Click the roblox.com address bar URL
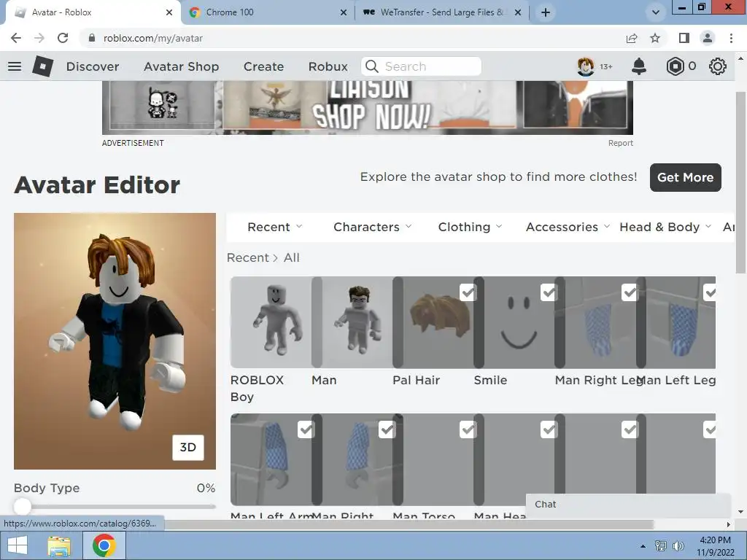Screen dimensions: 747x560 153,38
